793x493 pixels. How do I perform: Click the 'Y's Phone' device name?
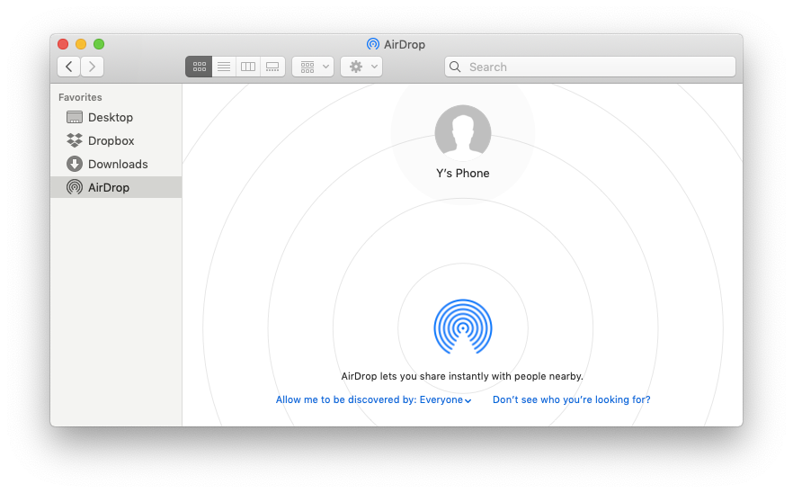click(x=463, y=173)
